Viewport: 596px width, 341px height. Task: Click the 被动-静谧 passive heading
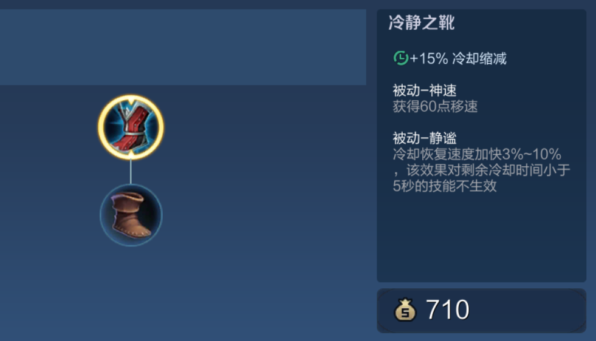[425, 138]
